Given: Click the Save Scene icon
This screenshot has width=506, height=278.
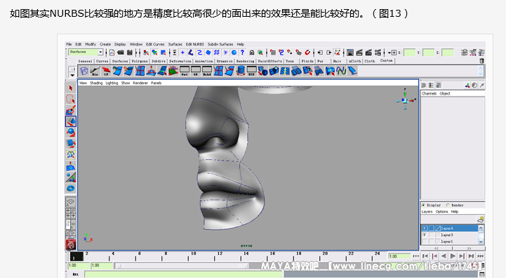Looking at the screenshot, I should click(x=130, y=53).
